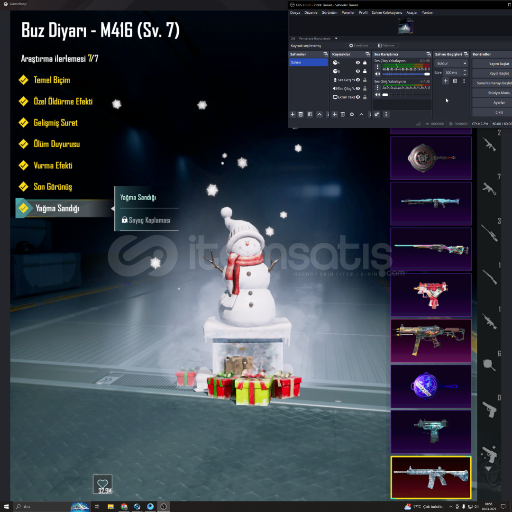Open the Düzenle menu in OBS
This screenshot has width=512, height=512.
tap(311, 12)
